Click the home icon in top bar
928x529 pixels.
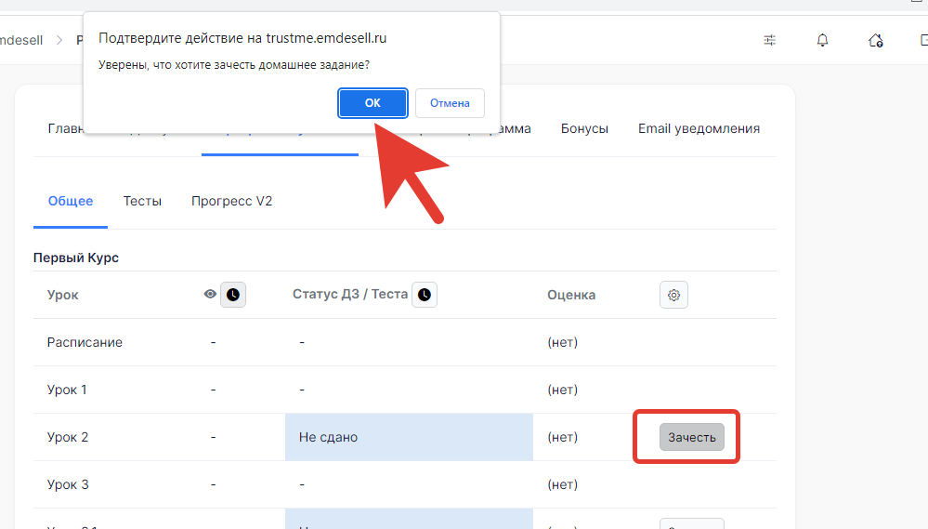(x=875, y=40)
